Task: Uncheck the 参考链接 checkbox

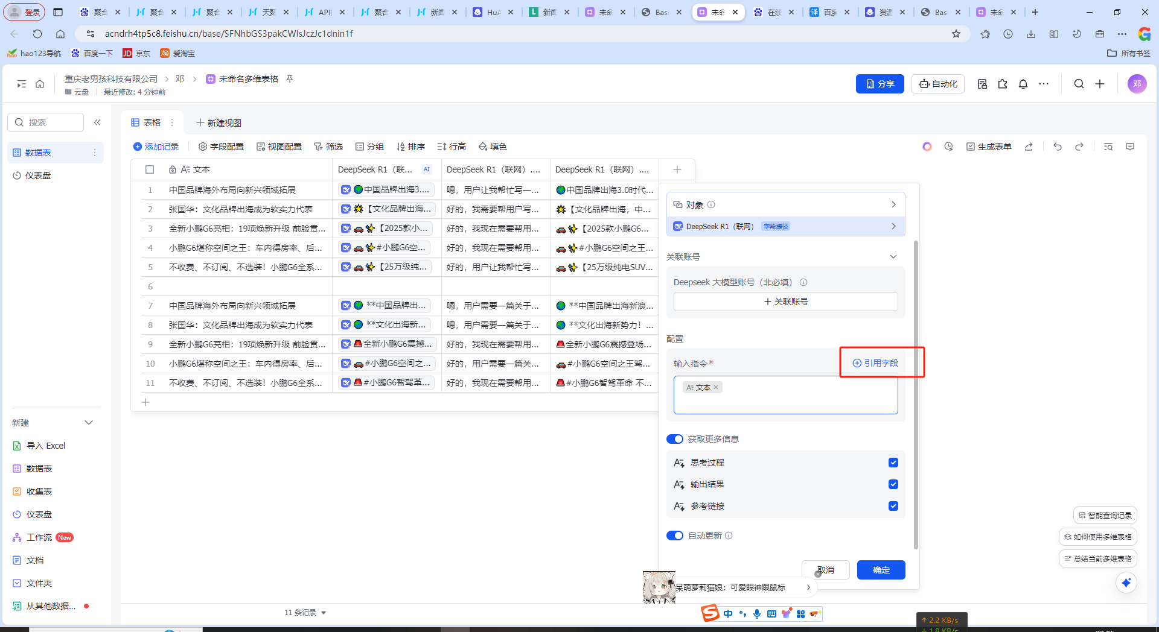Action: (893, 506)
